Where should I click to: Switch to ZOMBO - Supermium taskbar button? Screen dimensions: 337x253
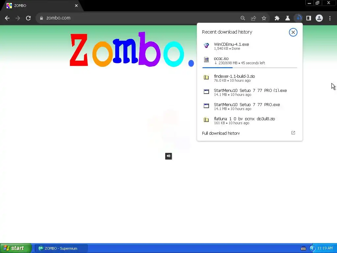click(61, 248)
